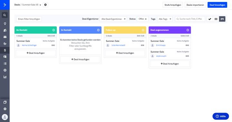Click the Deals breadcrumb link
Viewport: 232px width, 122px height.
point(17,5)
